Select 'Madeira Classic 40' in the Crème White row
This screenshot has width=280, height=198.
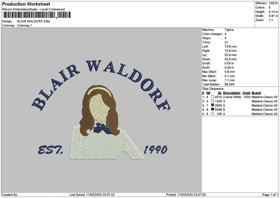point(265,97)
